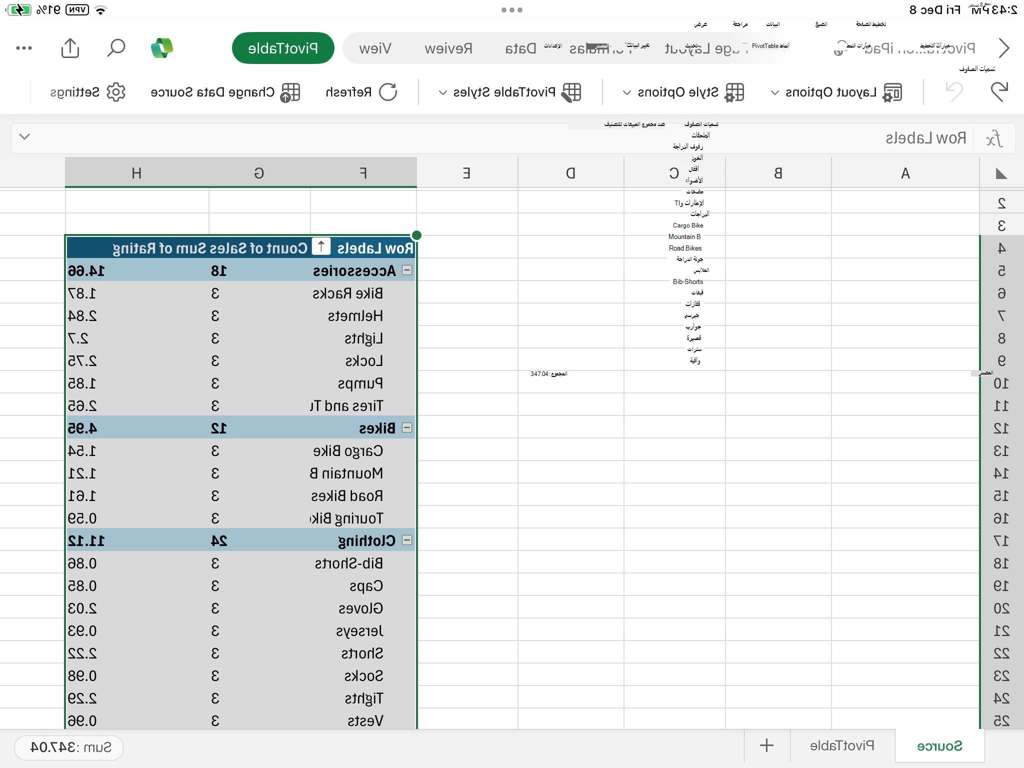Select the "Jerseys" cell
The image size is (1024, 768).
363,631
